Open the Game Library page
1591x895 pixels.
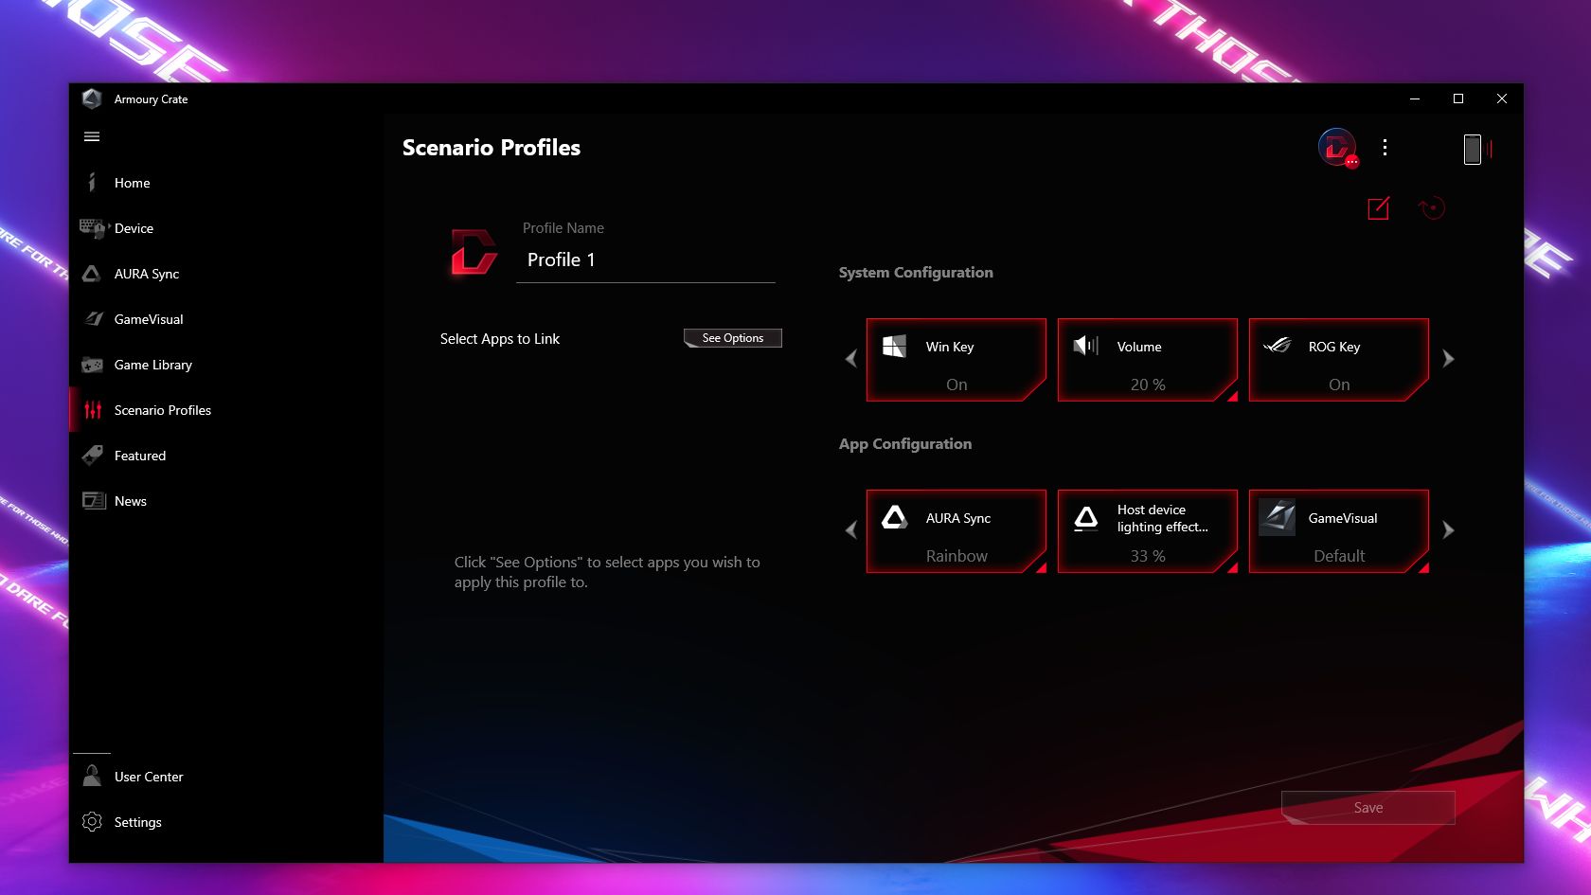(x=226, y=365)
